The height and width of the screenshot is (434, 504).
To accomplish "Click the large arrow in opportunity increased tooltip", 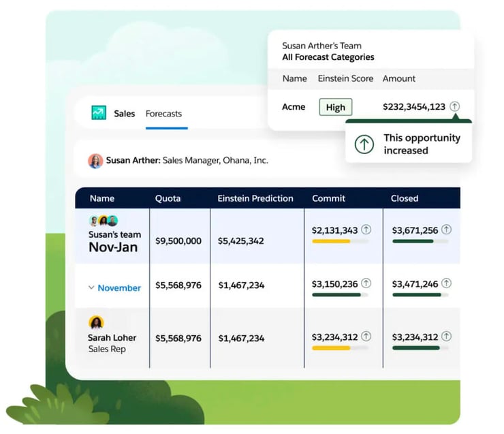I will [x=365, y=144].
